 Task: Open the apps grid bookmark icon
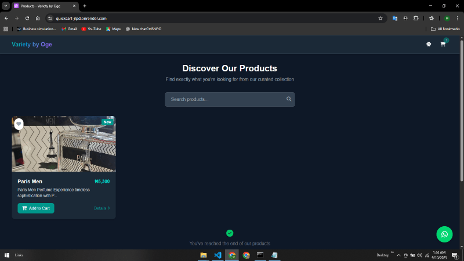pos(6,29)
